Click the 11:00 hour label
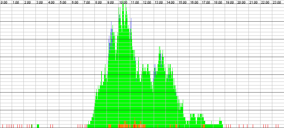Screen dimensions: 284x128 click(x=135, y=3)
